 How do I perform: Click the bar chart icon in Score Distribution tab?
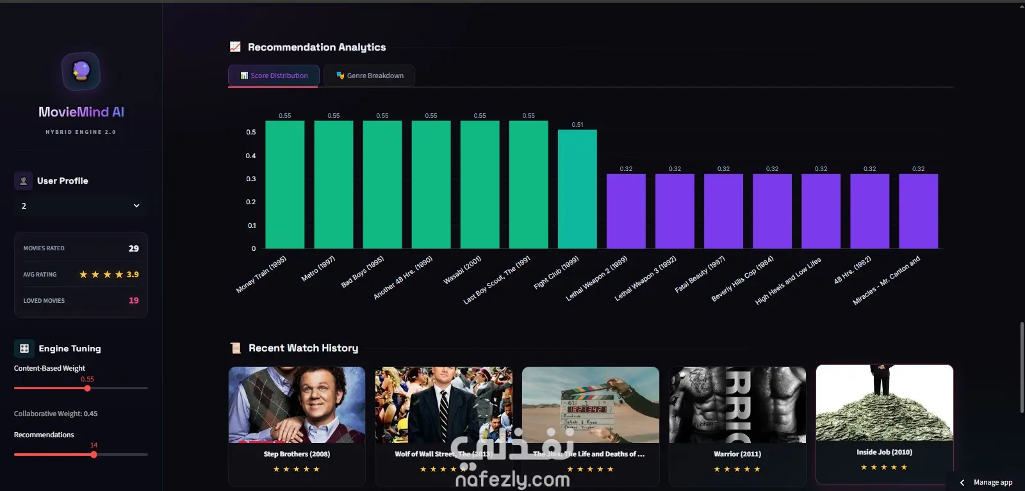244,76
